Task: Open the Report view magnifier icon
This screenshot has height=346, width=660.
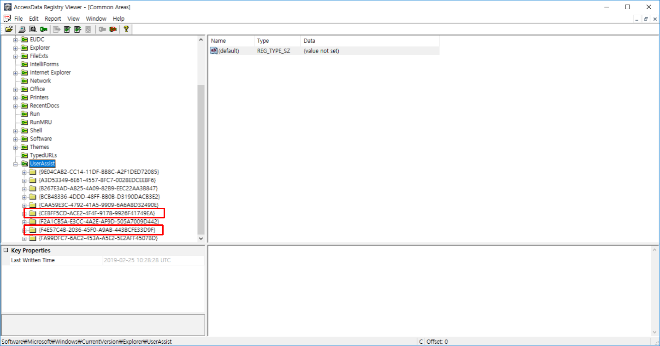Action: tap(33, 29)
